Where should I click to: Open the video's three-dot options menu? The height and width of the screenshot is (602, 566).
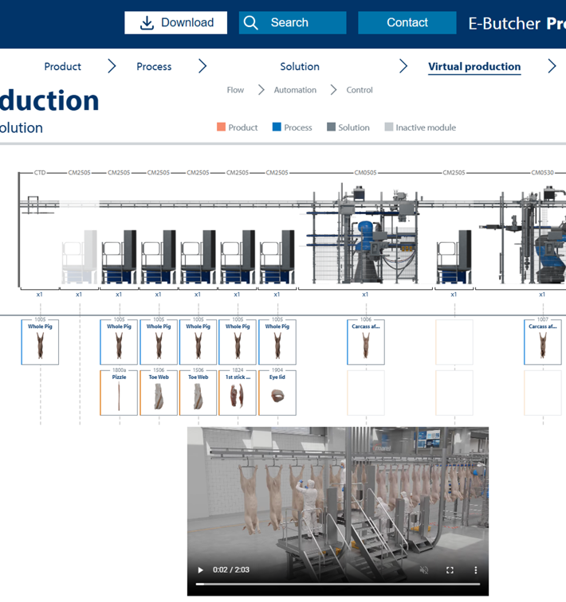coord(476,570)
